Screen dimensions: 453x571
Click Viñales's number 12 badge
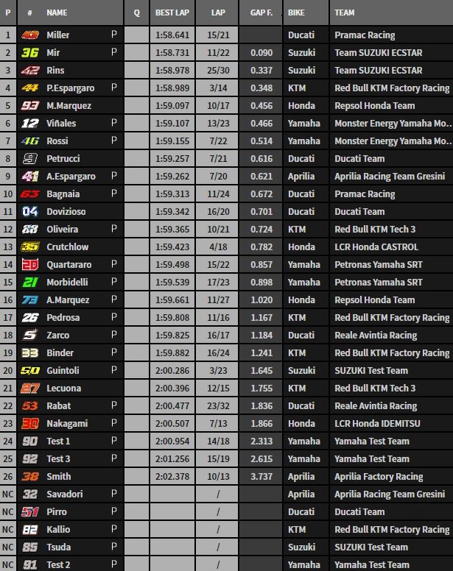click(x=29, y=124)
